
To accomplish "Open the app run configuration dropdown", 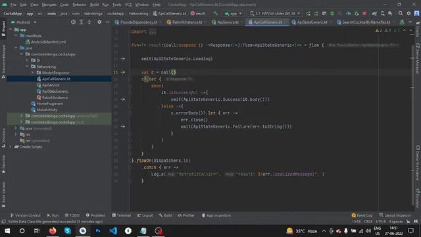I will (x=233, y=13).
